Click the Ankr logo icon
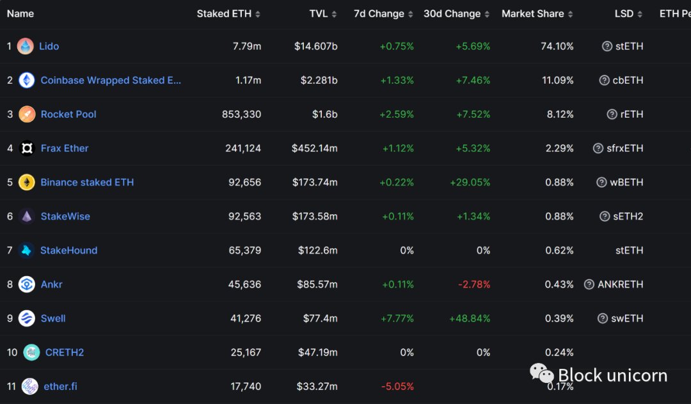The width and height of the screenshot is (691, 404). tap(27, 284)
